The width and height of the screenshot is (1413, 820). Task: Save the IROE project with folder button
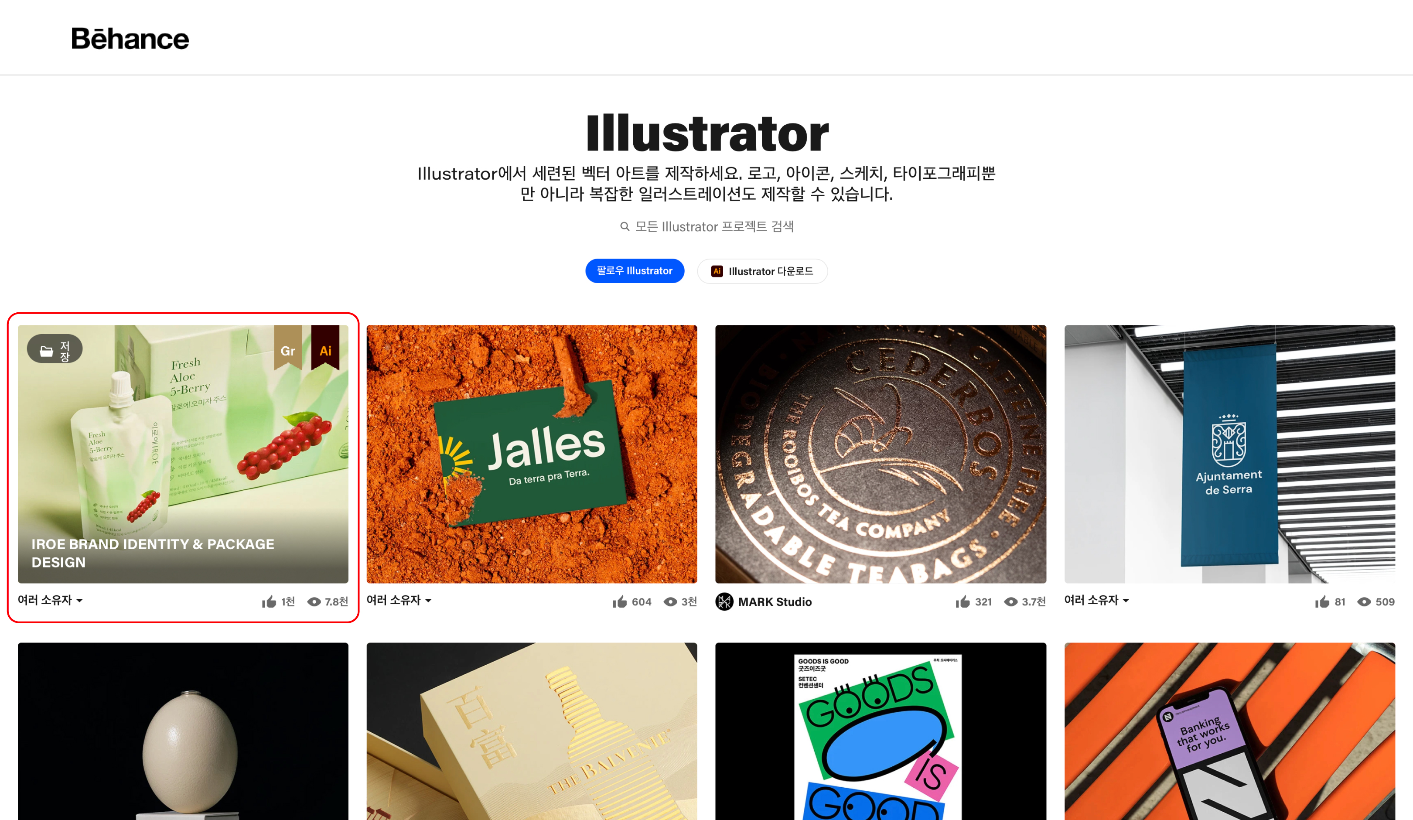55,350
